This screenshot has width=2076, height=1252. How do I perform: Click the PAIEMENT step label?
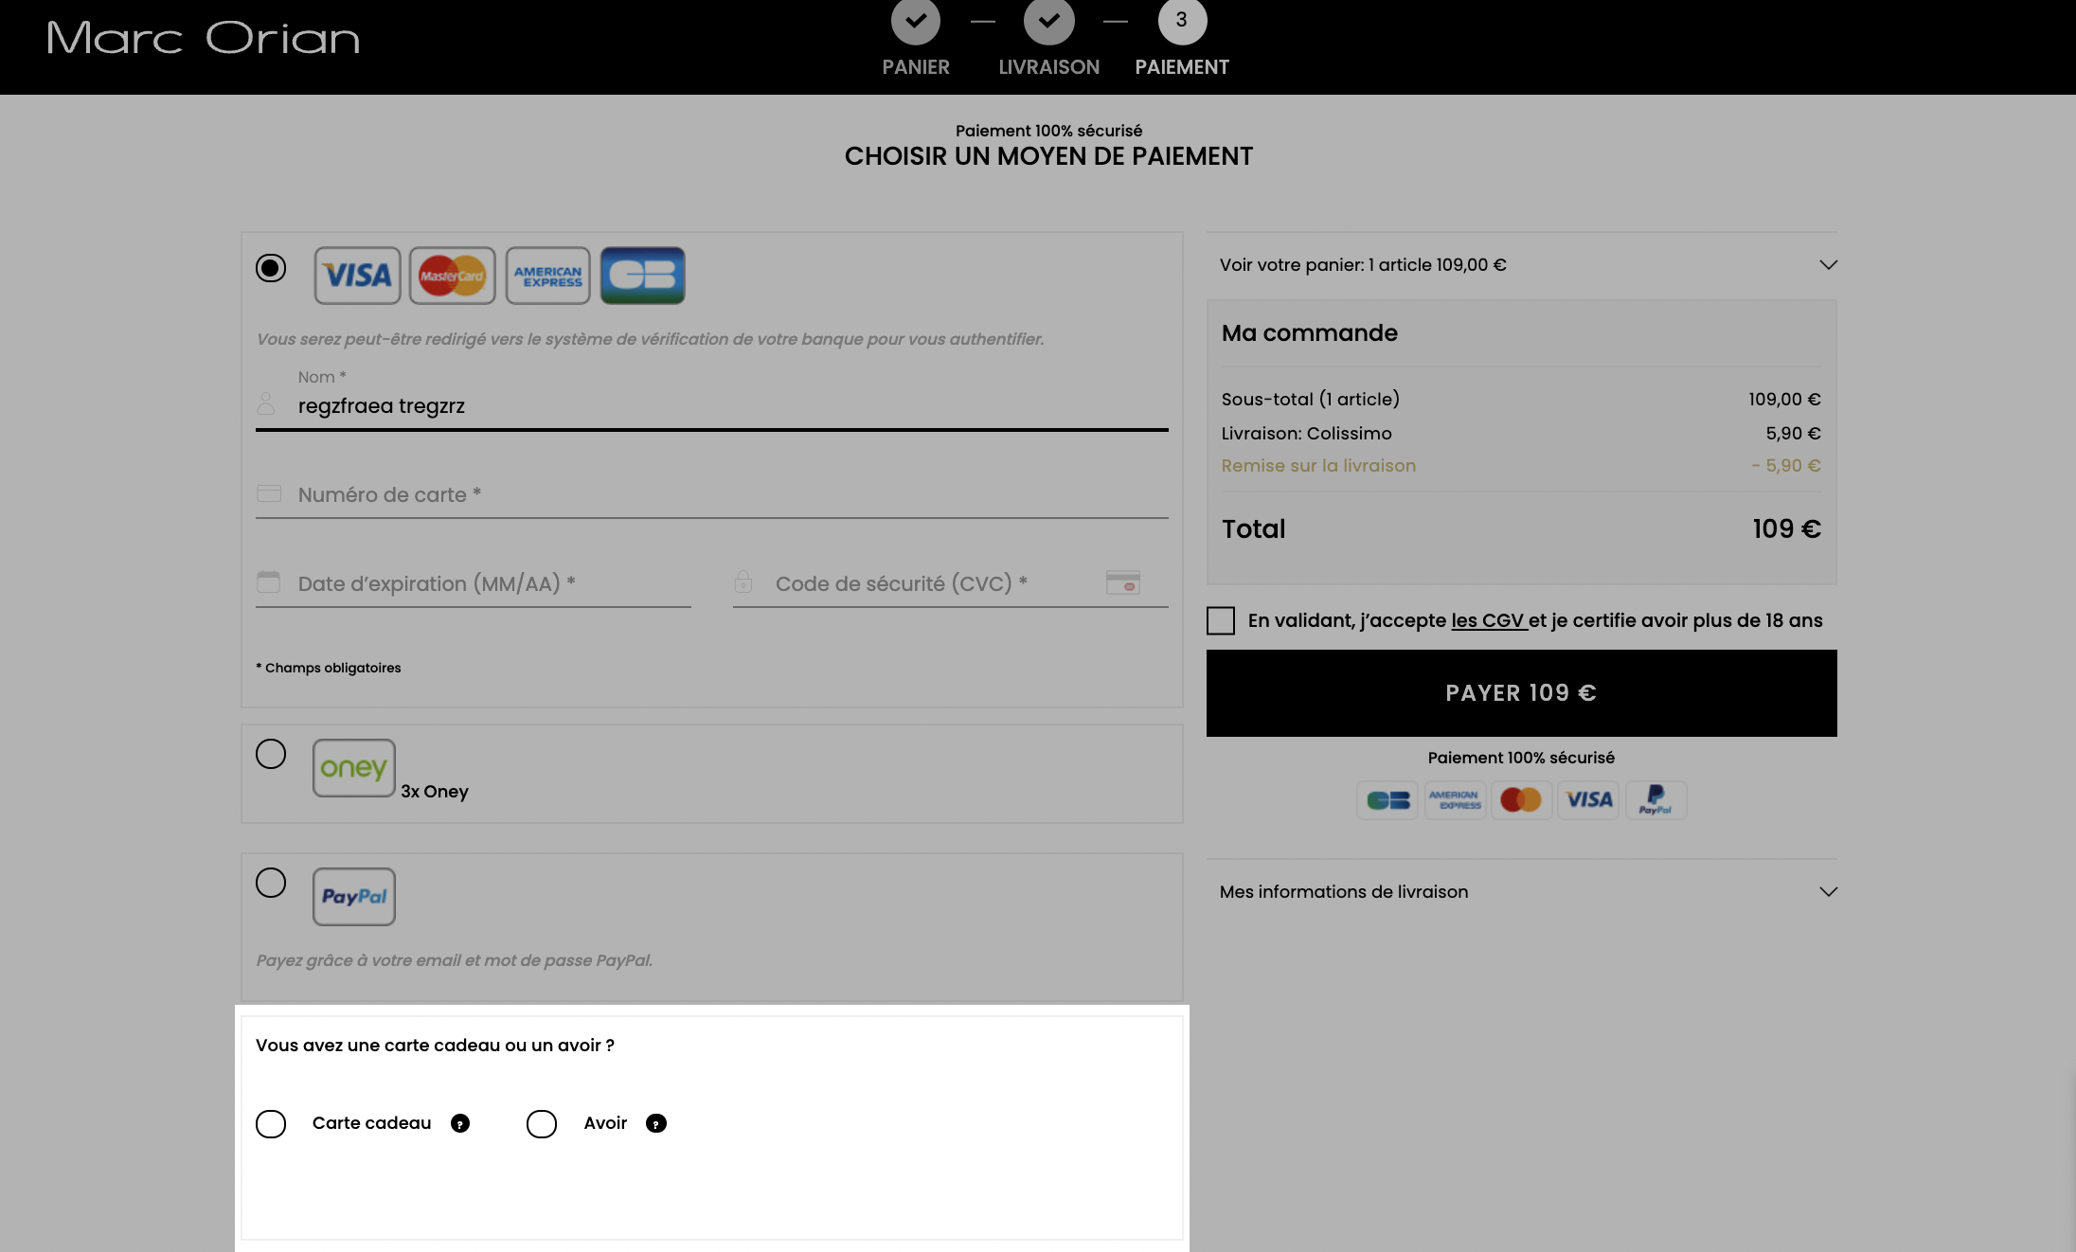tap(1182, 67)
